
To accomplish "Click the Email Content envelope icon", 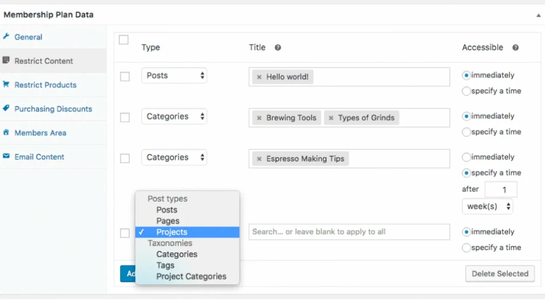I will click(6, 156).
